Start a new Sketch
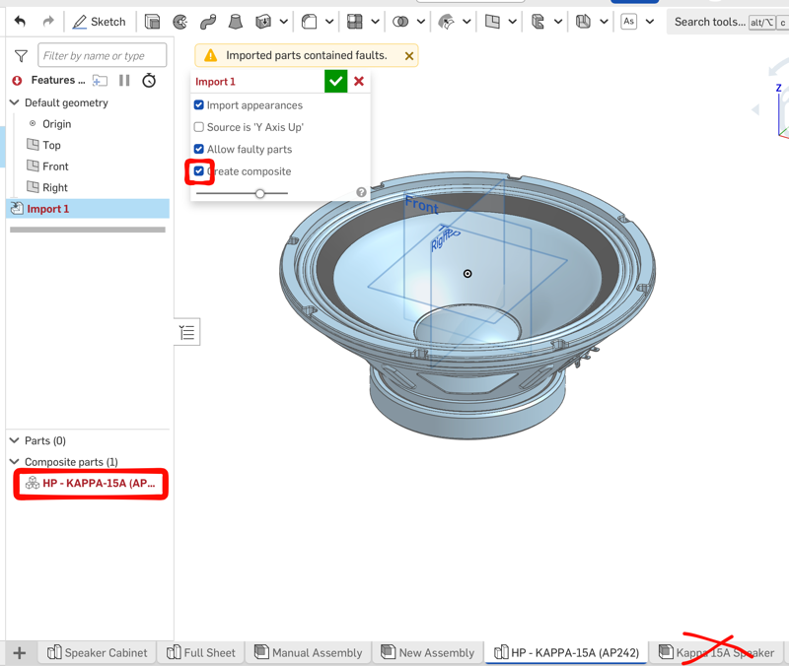 tap(100, 22)
